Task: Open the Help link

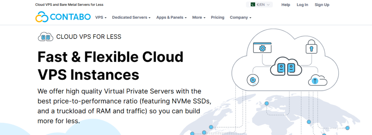Action: coord(286,5)
